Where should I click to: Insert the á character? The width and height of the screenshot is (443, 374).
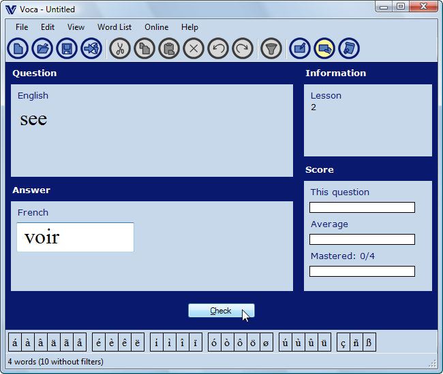(15, 343)
